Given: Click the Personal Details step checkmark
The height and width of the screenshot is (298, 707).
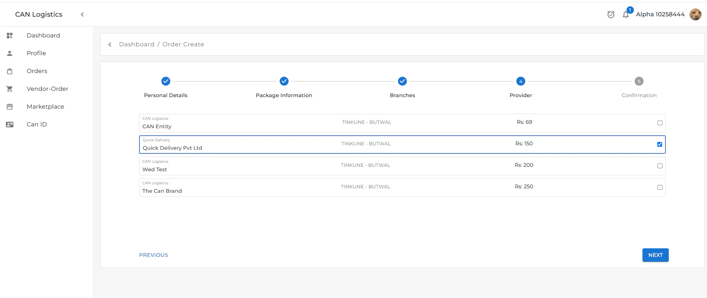Looking at the screenshot, I should click(166, 81).
